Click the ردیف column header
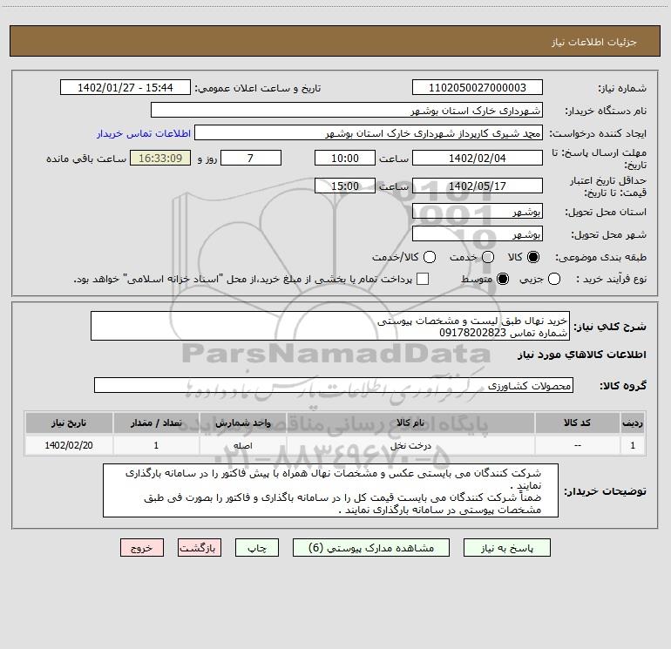 [x=633, y=423]
